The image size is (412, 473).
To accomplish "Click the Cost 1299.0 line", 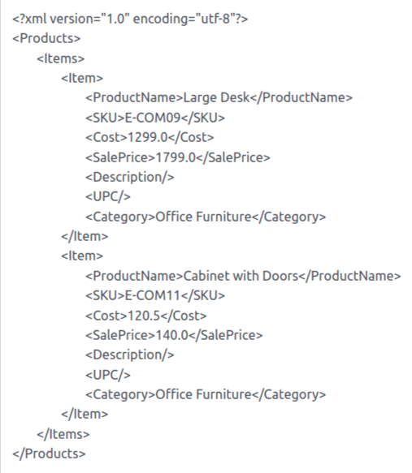I will [150, 137].
